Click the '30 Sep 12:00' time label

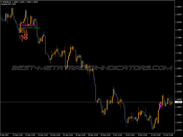tap(106, 135)
